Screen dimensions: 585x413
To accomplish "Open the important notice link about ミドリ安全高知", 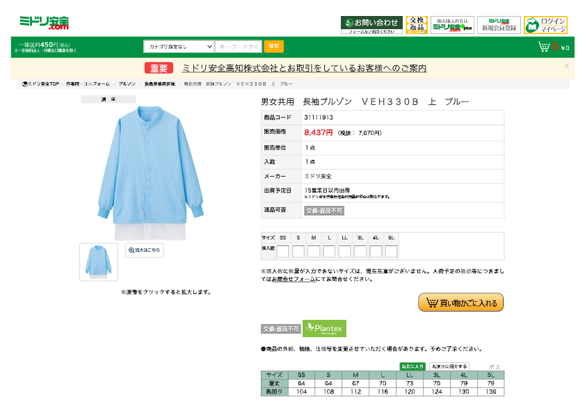I will click(x=304, y=68).
